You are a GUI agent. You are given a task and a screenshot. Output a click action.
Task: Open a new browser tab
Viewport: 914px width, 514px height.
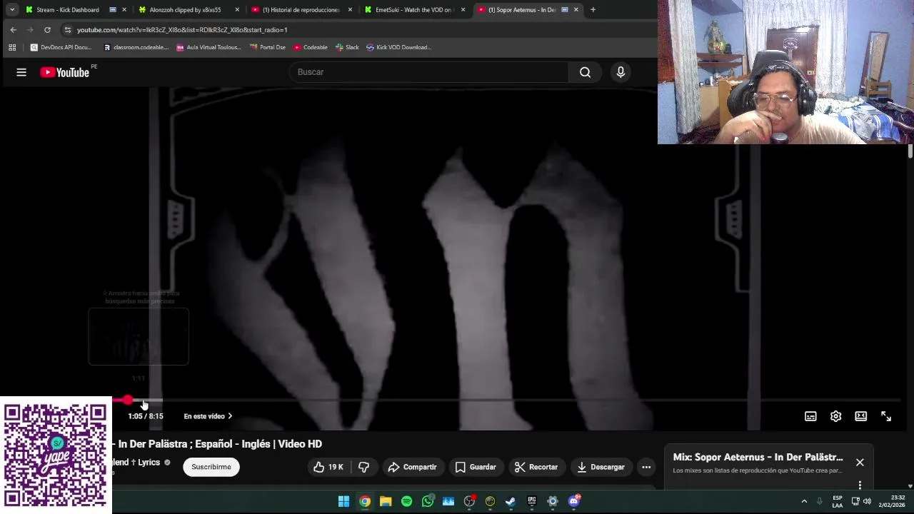click(x=593, y=10)
